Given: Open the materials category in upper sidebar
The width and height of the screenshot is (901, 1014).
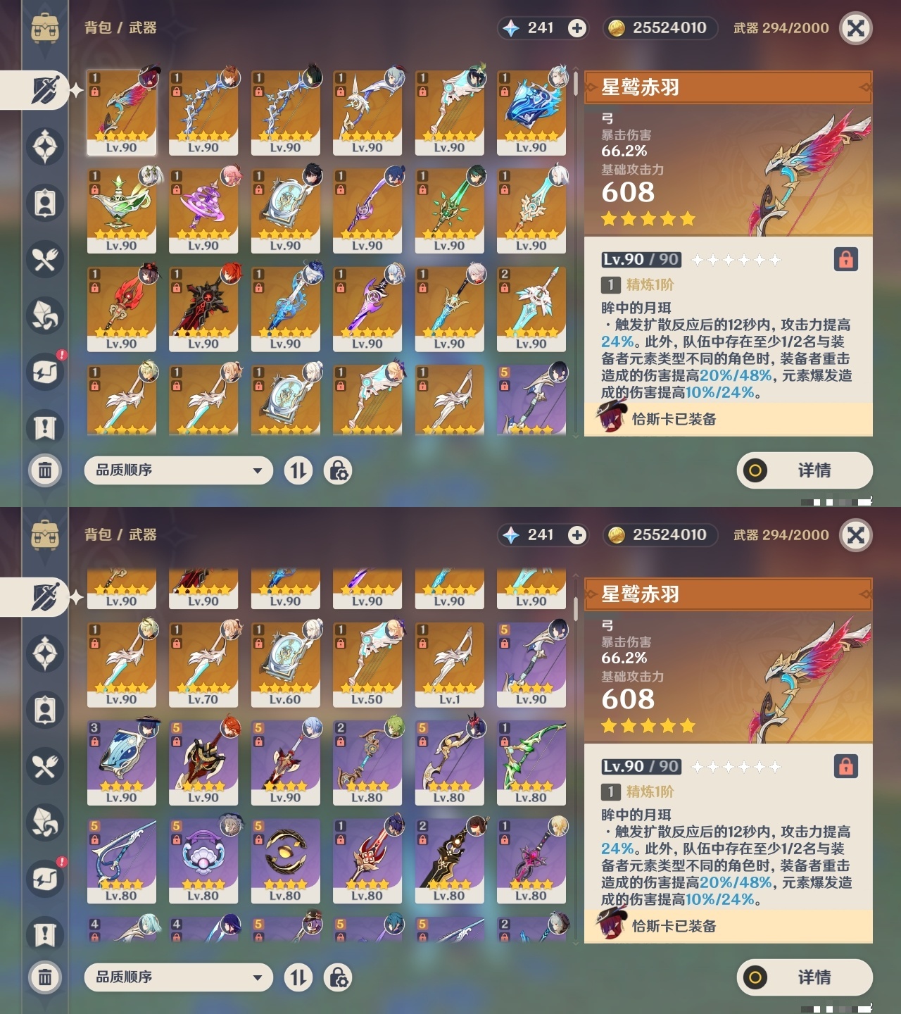Looking at the screenshot, I should 45,315.
